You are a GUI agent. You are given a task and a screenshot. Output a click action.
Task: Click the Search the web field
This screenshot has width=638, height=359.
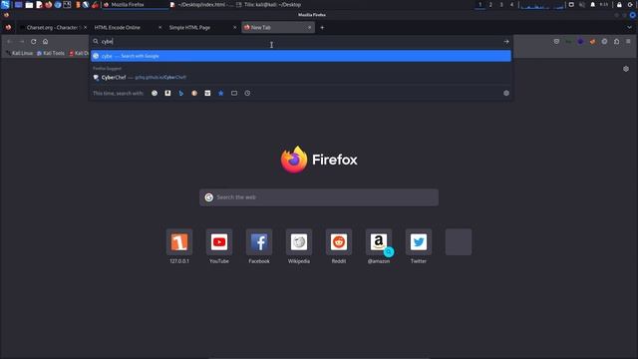pyautogui.click(x=319, y=197)
